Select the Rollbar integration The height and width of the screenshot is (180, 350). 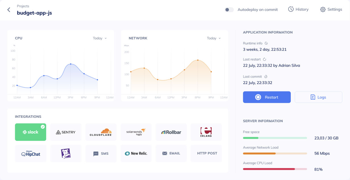tap(171, 132)
